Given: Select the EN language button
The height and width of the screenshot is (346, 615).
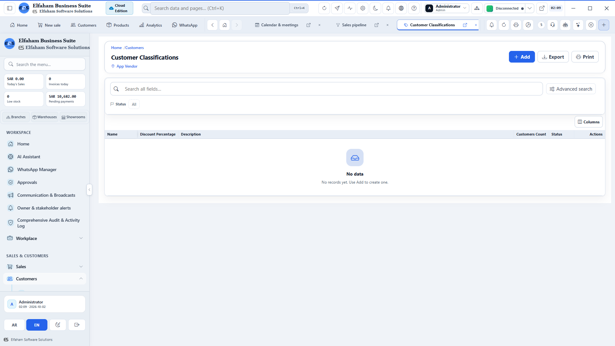Looking at the screenshot, I should [x=37, y=325].
